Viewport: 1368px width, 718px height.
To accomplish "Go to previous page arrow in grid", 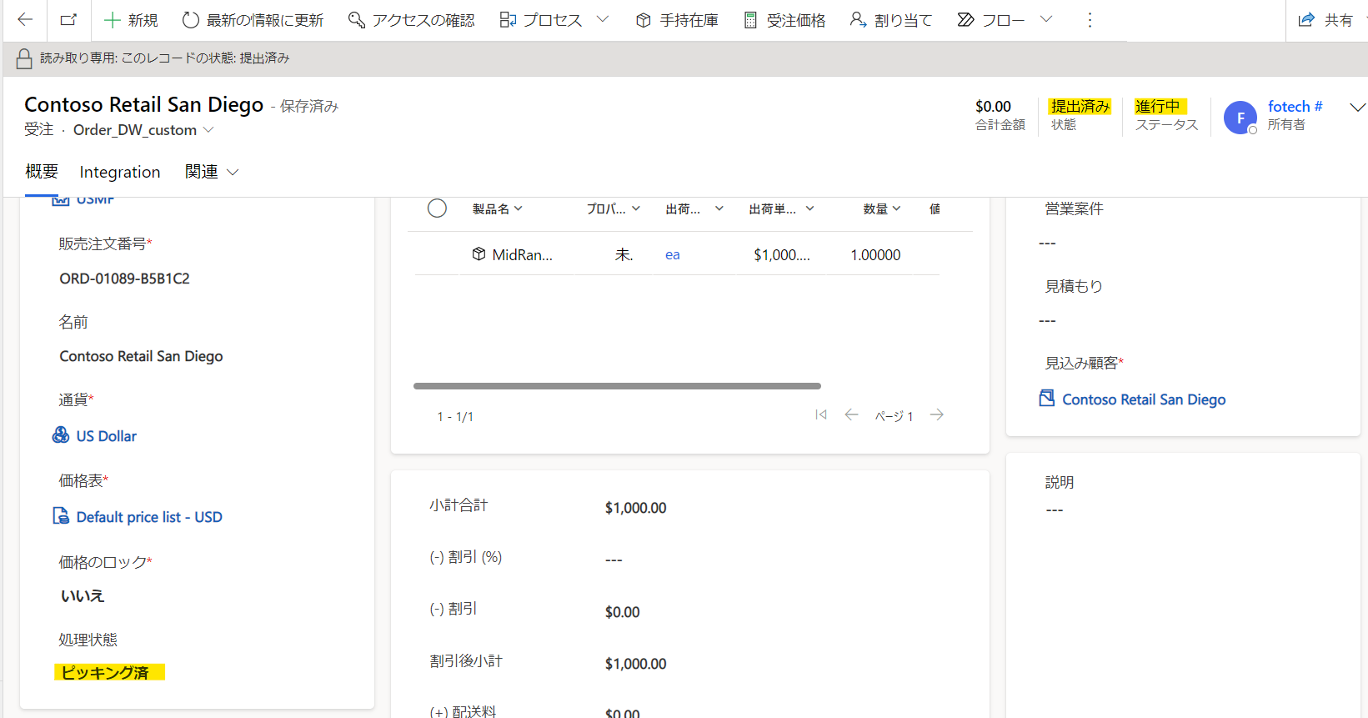I will (851, 414).
